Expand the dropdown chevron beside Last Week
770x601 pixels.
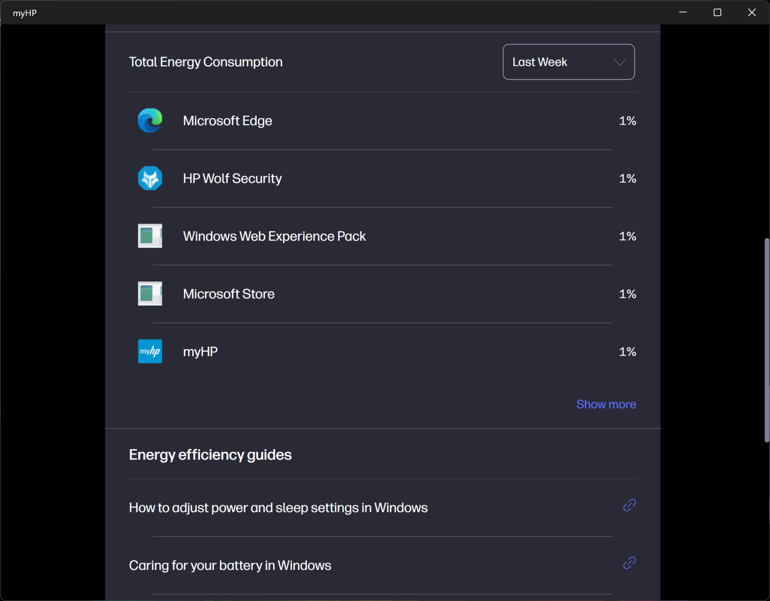[x=620, y=62]
